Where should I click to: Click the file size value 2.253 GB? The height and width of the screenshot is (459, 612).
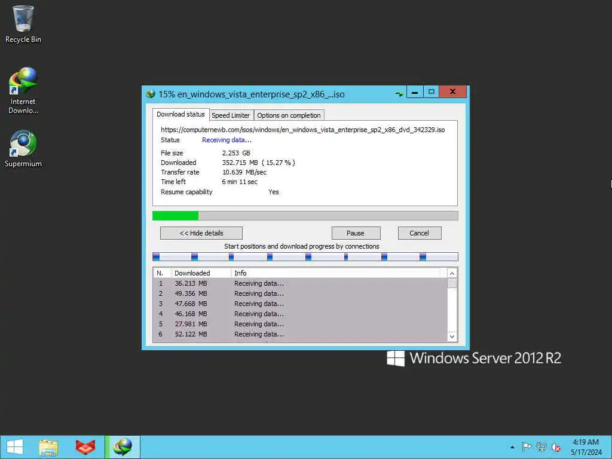pos(236,153)
